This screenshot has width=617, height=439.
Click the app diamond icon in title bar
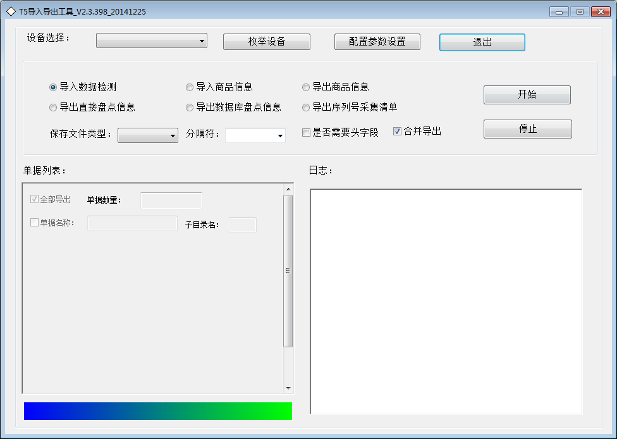[x=11, y=11]
